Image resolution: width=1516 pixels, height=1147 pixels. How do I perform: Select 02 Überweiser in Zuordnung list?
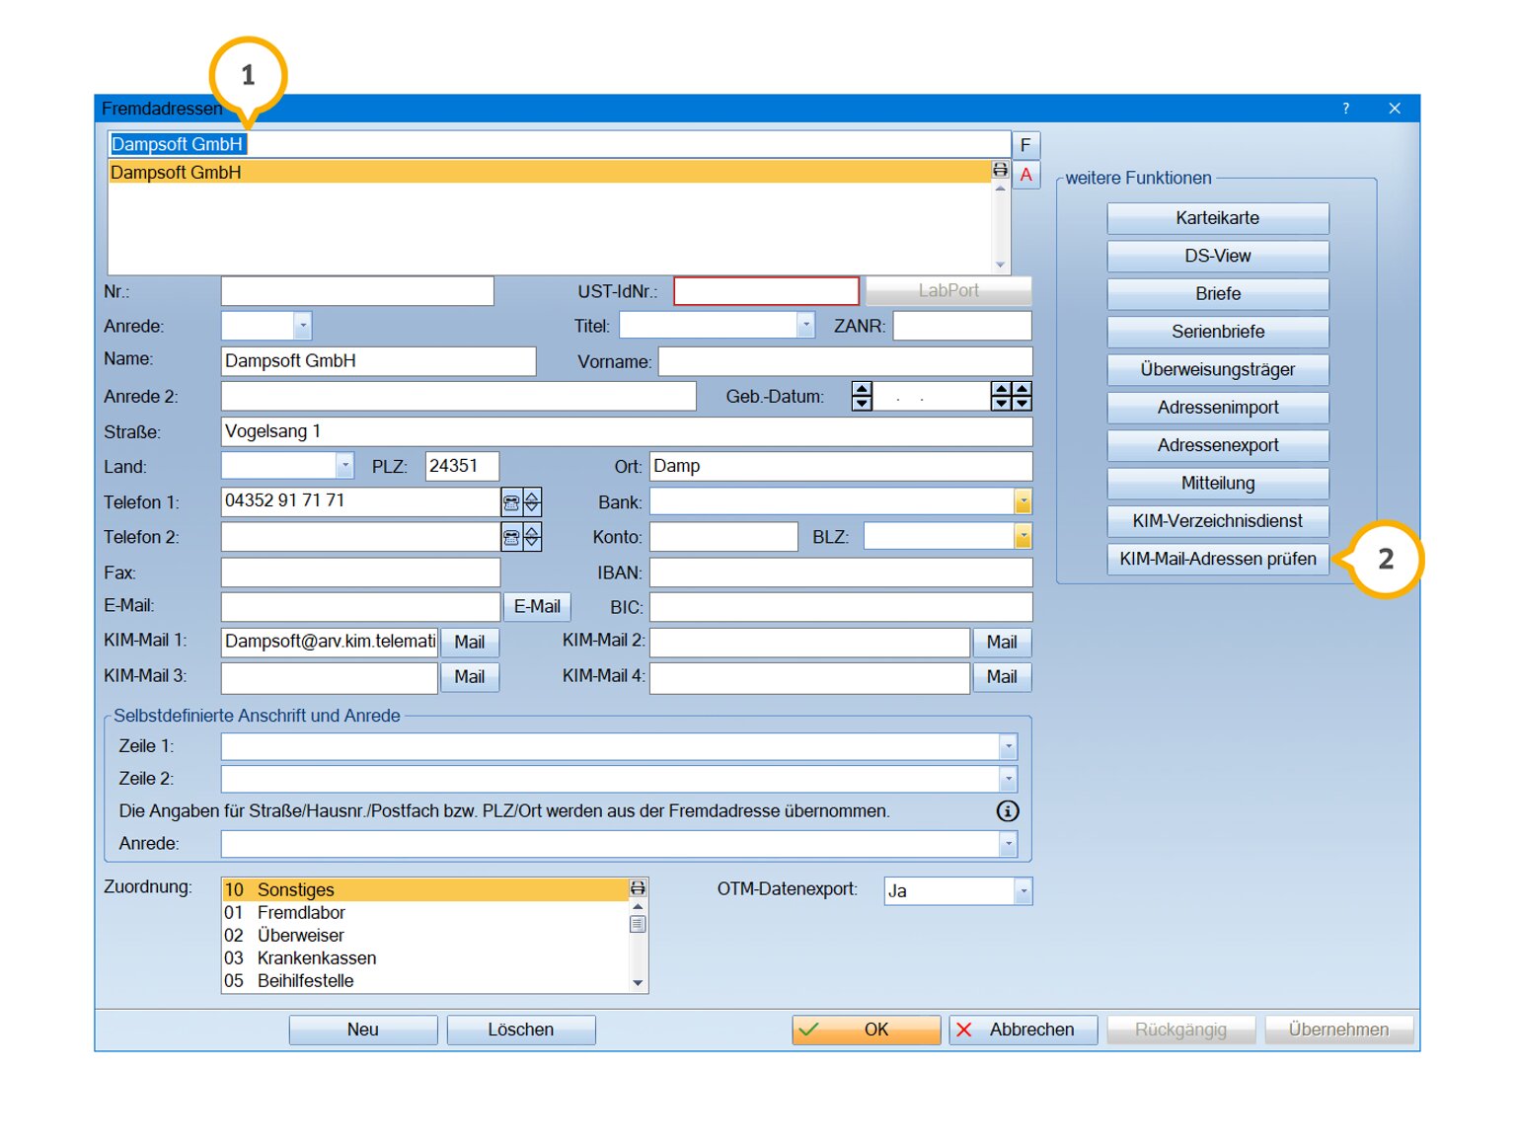pyautogui.click(x=425, y=936)
